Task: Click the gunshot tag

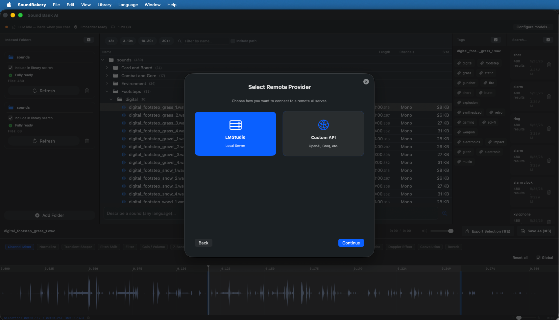Action: [x=466, y=83]
